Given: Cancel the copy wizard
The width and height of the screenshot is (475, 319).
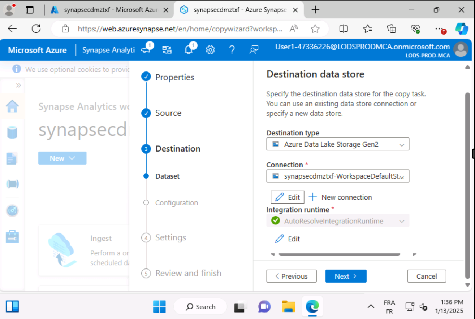Looking at the screenshot, I should point(427,276).
